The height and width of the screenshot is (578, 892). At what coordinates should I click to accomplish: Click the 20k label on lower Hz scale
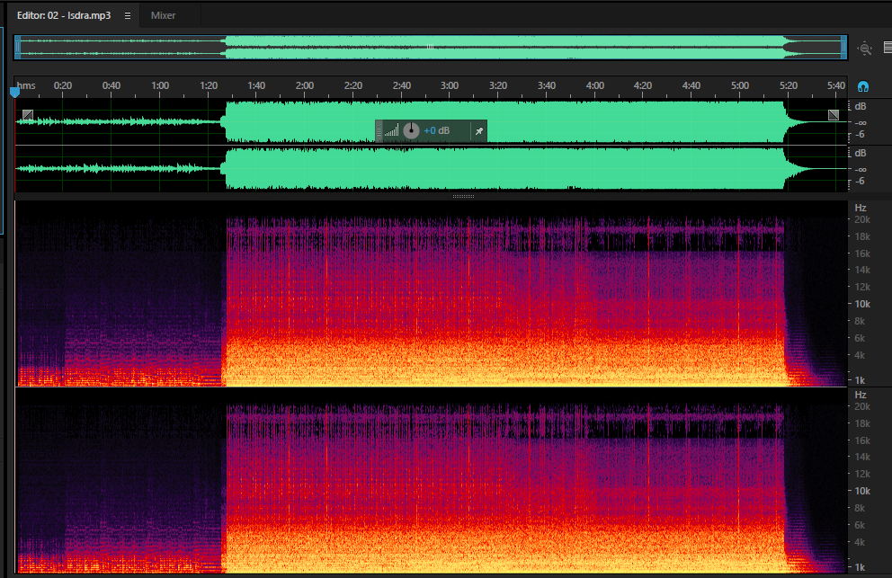pyautogui.click(x=862, y=406)
